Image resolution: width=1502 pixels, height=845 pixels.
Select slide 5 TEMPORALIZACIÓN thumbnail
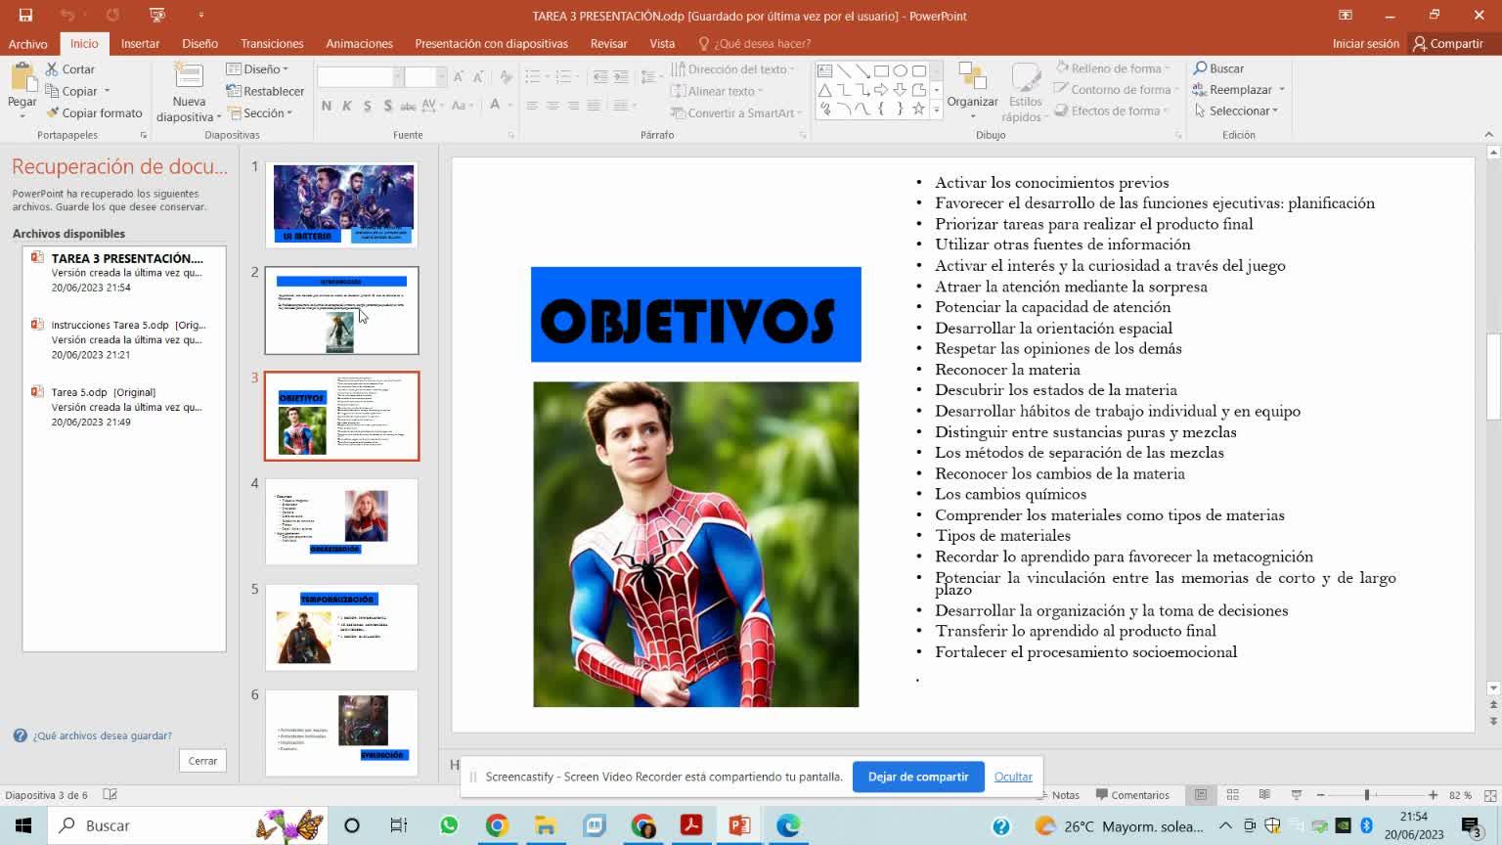tap(341, 627)
